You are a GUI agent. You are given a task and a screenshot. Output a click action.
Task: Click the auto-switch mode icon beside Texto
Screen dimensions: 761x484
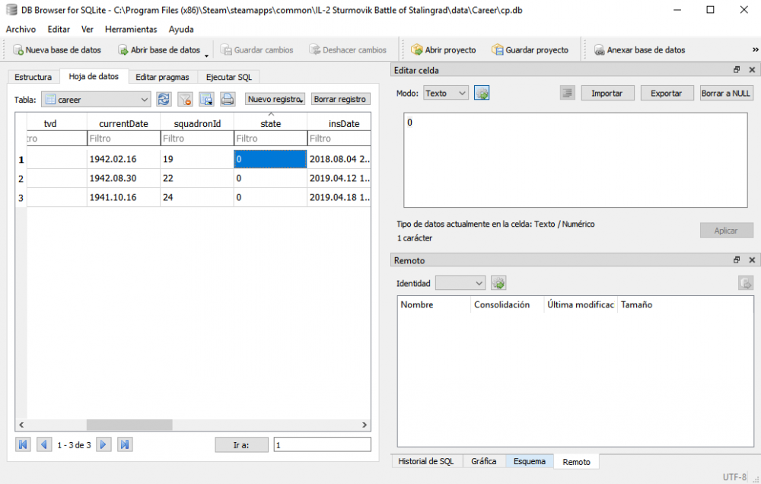[481, 93]
